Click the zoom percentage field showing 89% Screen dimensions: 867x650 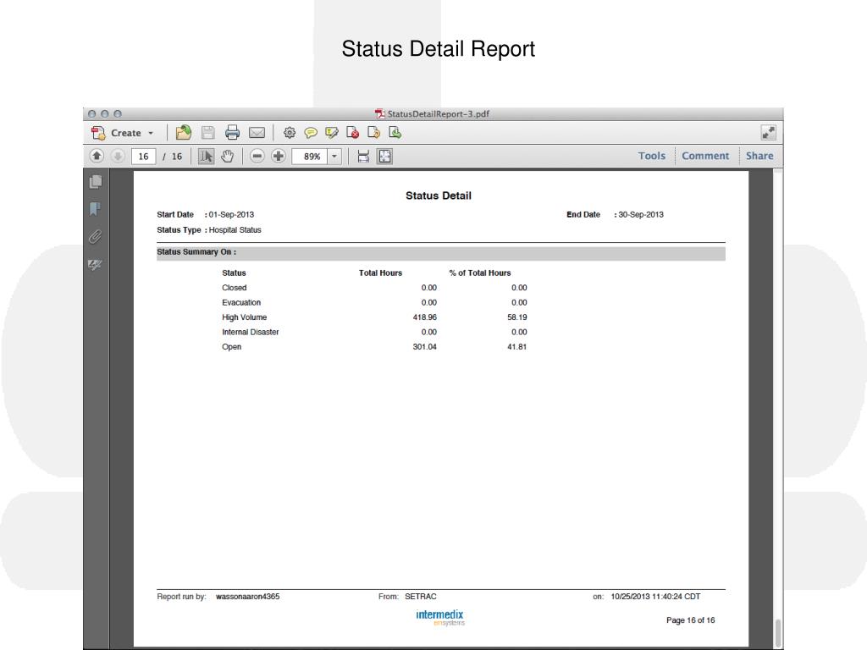point(310,157)
